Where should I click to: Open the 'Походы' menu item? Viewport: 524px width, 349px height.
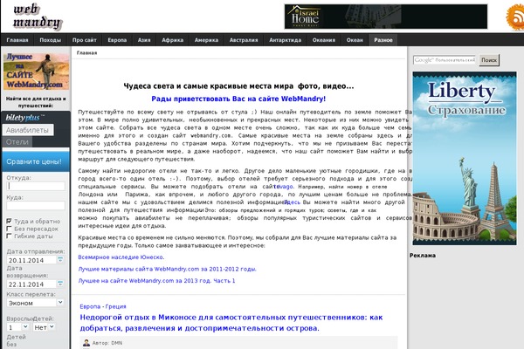click(51, 40)
